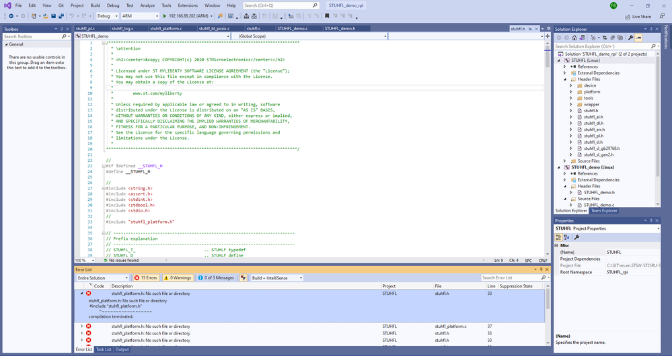Open the Build menu

tap(95, 5)
